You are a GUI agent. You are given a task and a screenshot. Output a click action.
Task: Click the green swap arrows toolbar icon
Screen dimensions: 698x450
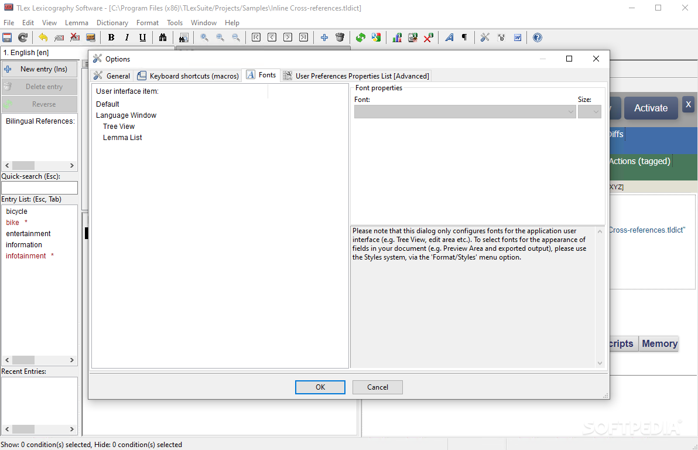pos(361,37)
